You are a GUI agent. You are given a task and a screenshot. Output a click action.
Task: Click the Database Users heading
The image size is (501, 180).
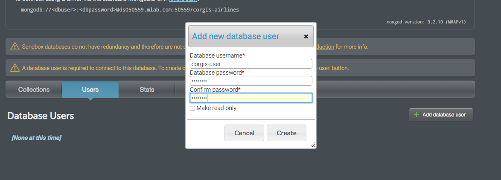(x=41, y=116)
